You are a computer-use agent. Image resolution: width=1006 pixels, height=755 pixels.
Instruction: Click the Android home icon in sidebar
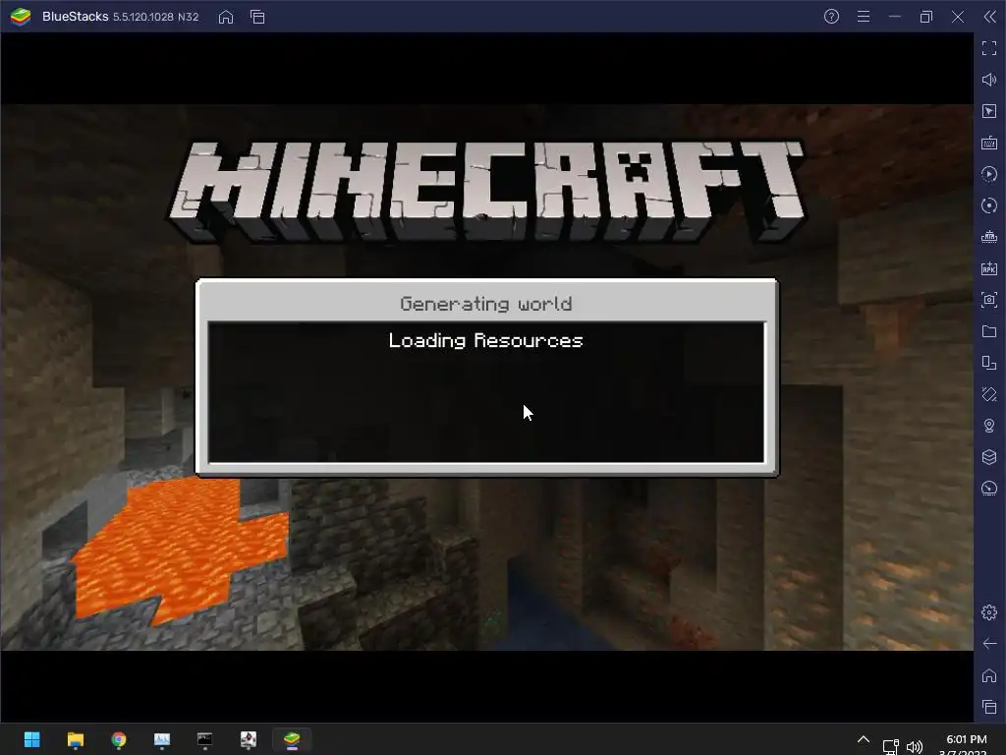989,675
